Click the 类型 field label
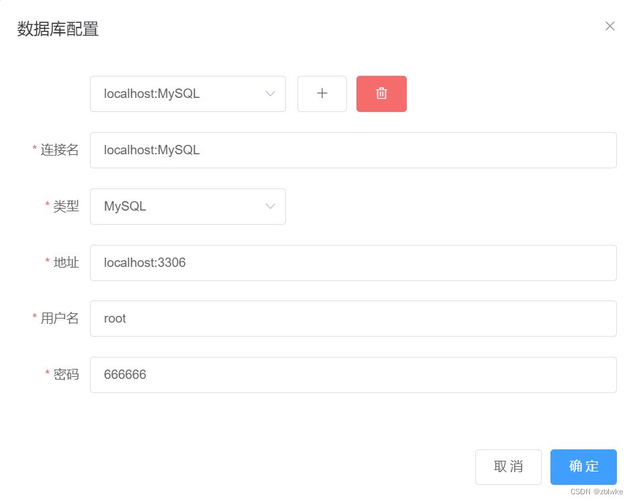This screenshot has height=501, width=633. pos(66,206)
